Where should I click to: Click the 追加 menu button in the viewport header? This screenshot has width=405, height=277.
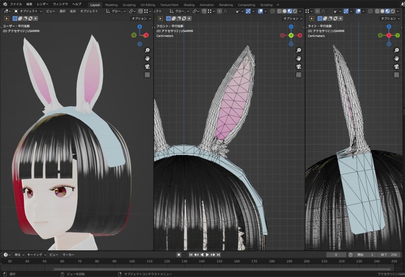pyautogui.click(x=73, y=11)
